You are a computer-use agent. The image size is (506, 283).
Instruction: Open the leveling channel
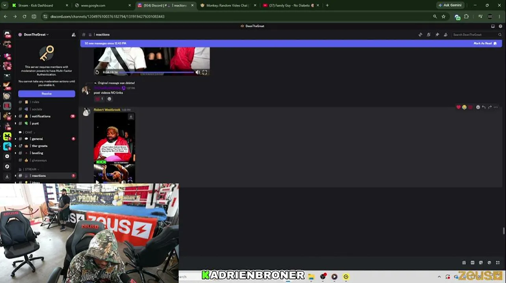pyautogui.click(x=47, y=153)
